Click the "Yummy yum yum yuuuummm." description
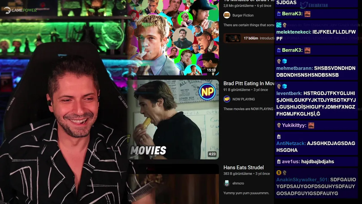Screen dimensions: 362x204 click(x=246, y=193)
